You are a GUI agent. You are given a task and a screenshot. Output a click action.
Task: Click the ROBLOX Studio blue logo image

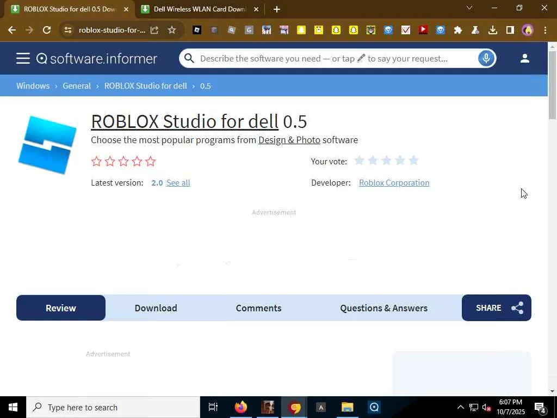[x=48, y=145]
